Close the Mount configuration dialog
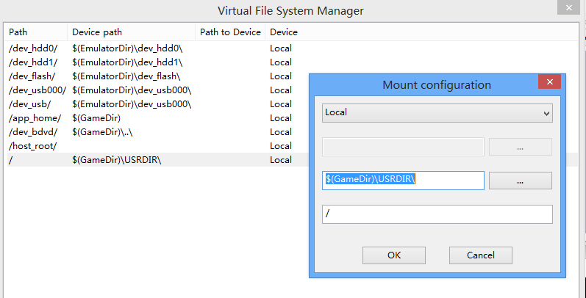Screen dimensions: 586x298 coord(549,84)
